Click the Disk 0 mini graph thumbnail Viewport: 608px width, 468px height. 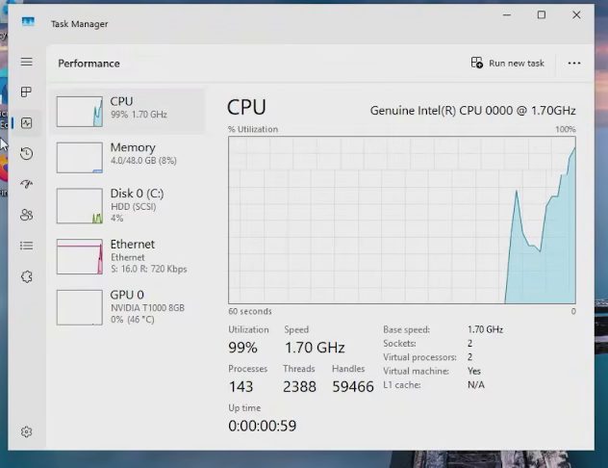[x=80, y=206]
